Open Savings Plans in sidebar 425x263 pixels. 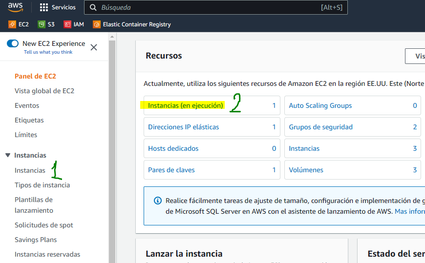click(x=36, y=240)
